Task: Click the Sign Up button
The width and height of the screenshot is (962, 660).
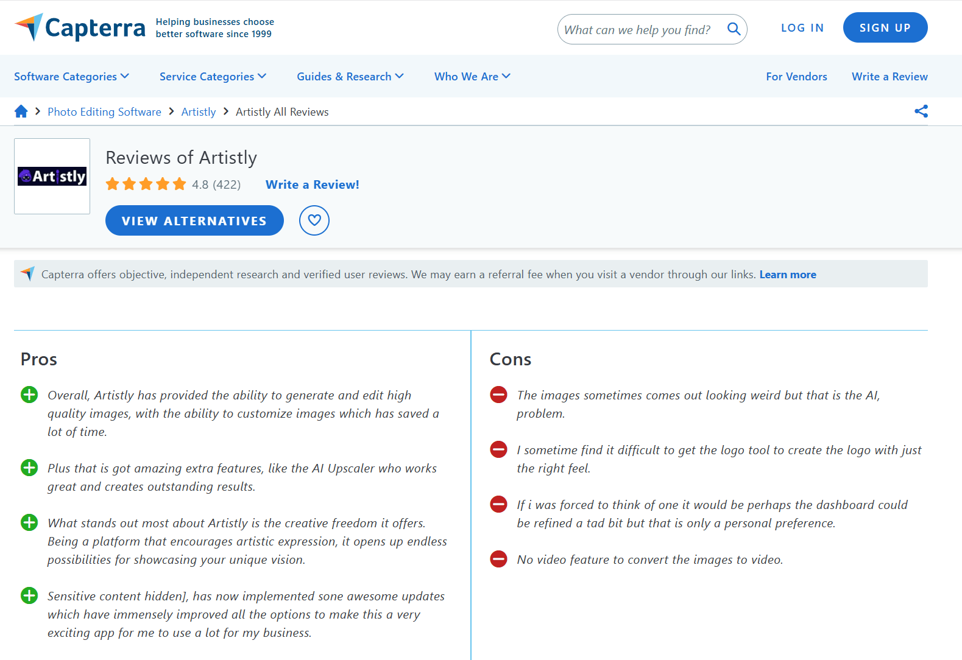Action: [x=885, y=28]
